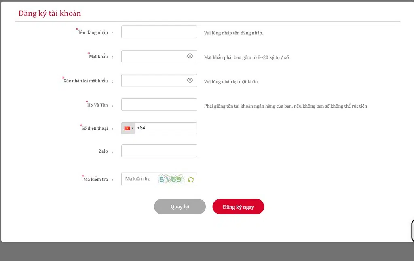The width and height of the screenshot is (414, 261).
Task: Focus the Mật khẩu input field
Action: pos(159,56)
